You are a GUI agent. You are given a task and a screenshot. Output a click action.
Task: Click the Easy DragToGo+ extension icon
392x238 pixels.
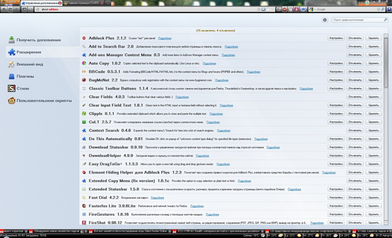coord(84,164)
